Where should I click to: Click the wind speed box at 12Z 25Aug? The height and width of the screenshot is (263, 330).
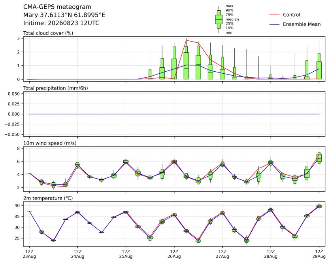(126, 161)
